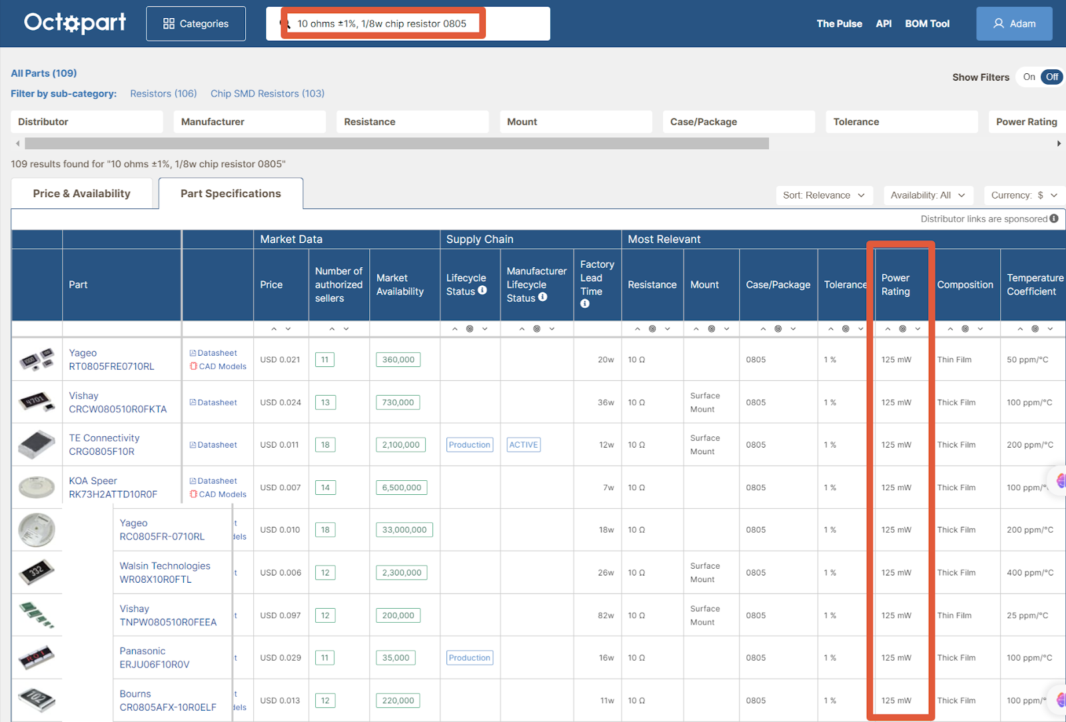The height and width of the screenshot is (722, 1066).
Task: Open the API menu item
Action: coord(883,24)
